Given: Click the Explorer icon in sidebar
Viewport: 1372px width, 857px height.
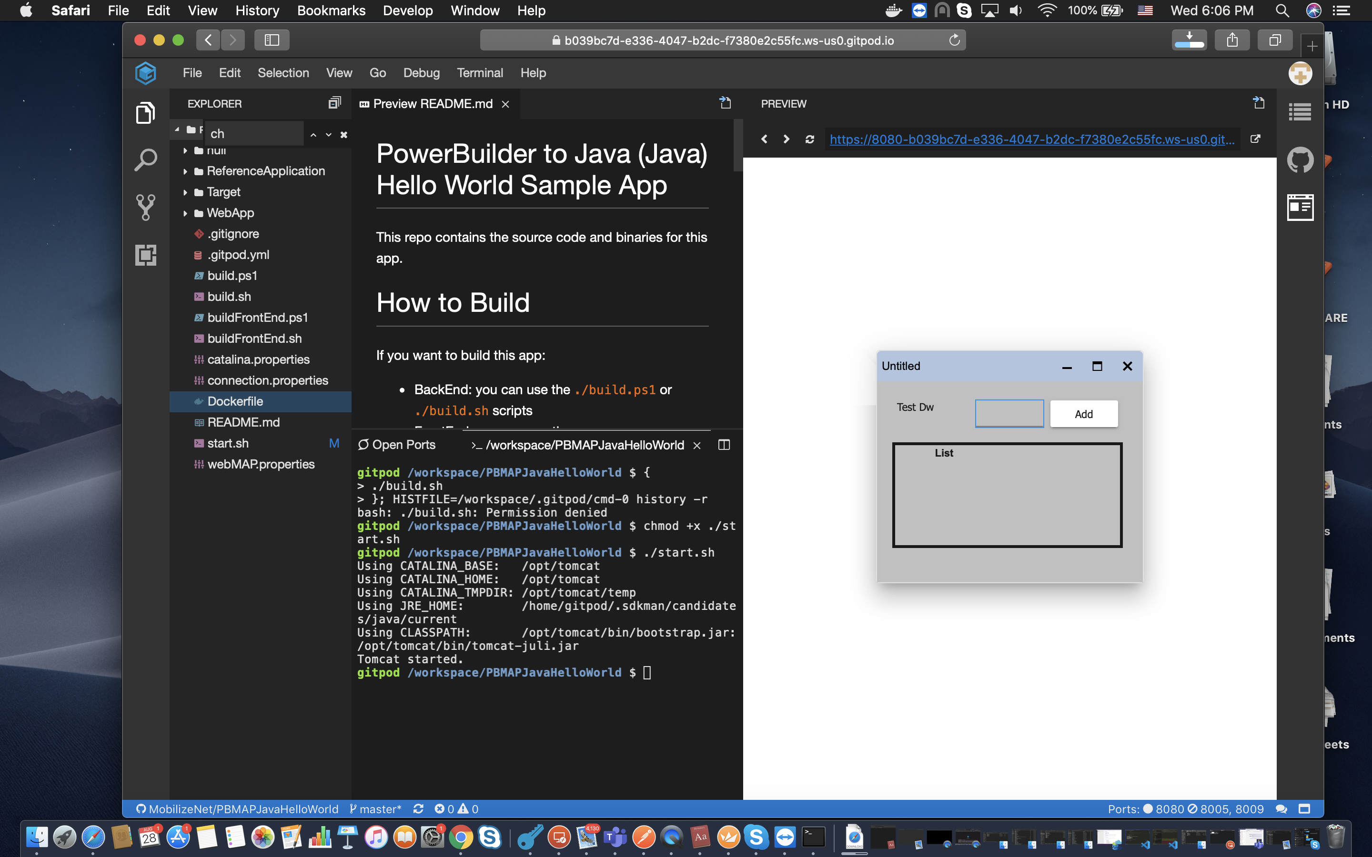Looking at the screenshot, I should pos(145,111).
